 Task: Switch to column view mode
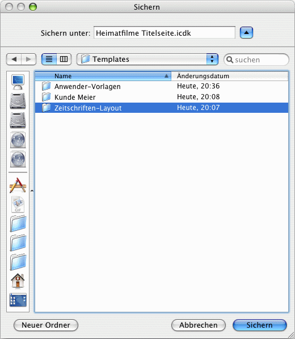point(64,59)
